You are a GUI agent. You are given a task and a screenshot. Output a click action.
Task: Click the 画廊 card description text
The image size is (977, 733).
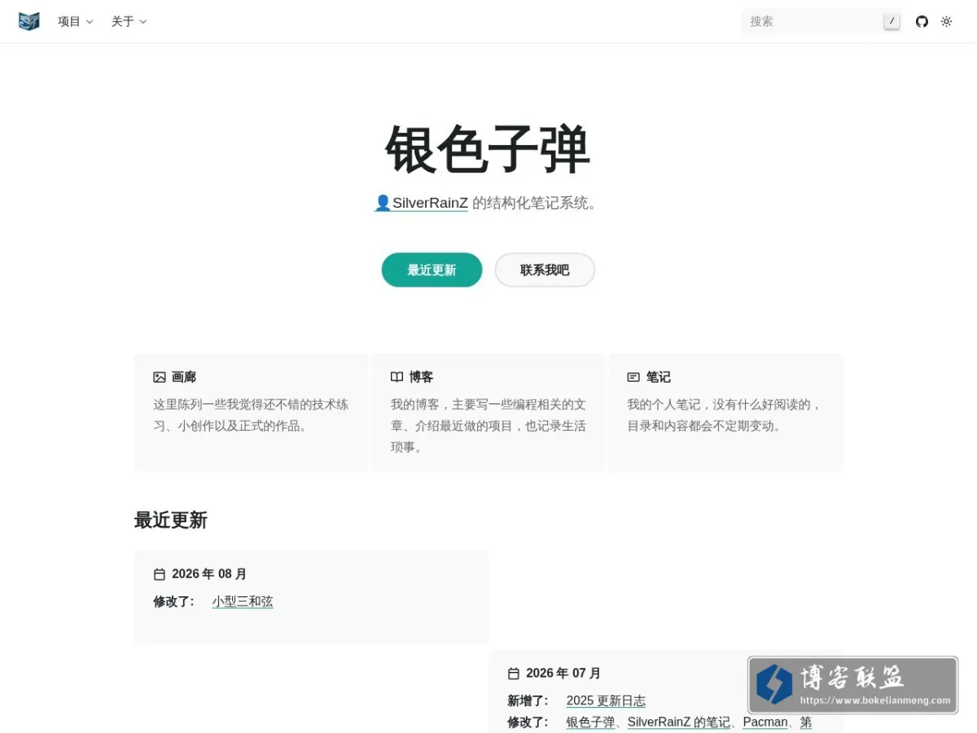[x=251, y=415]
